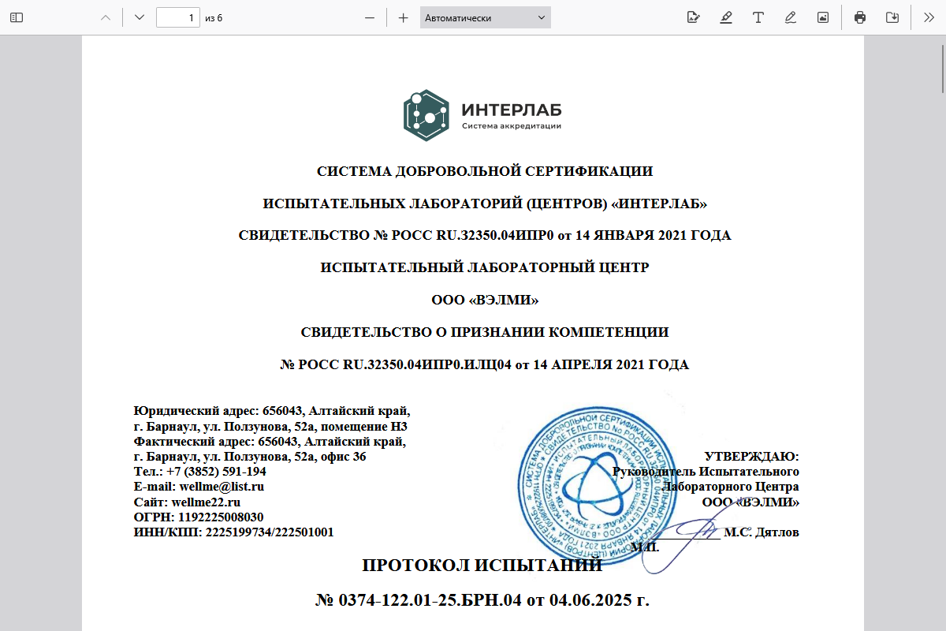Select the add text tool
The height and width of the screenshot is (631, 946).
(x=758, y=17)
